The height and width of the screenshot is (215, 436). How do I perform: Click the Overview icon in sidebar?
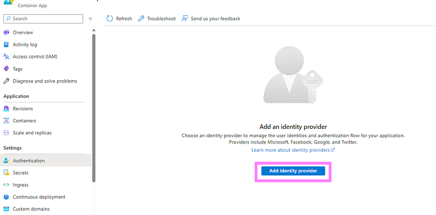(x=6, y=32)
